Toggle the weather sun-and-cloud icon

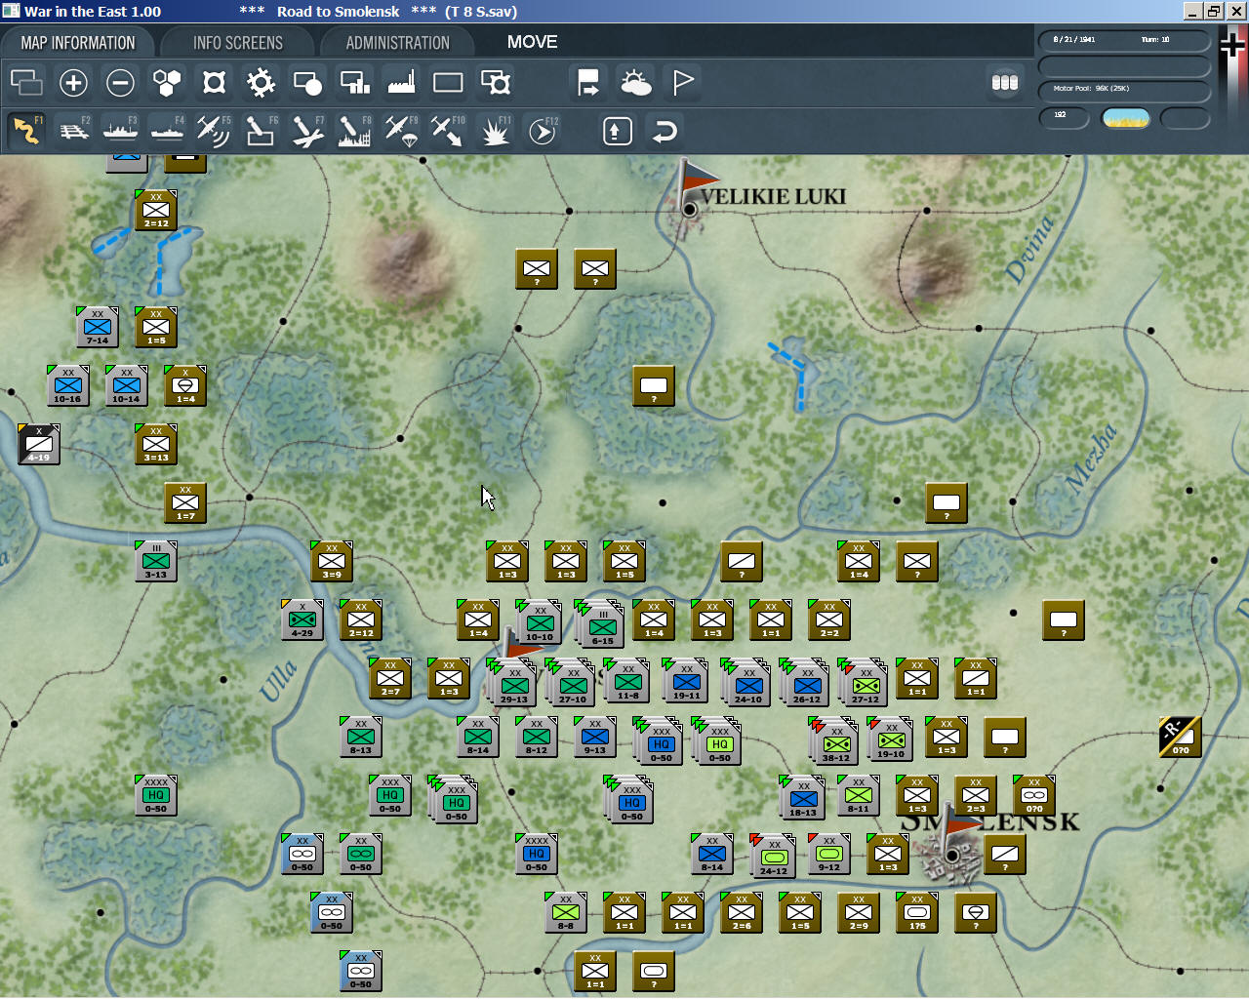tap(636, 83)
